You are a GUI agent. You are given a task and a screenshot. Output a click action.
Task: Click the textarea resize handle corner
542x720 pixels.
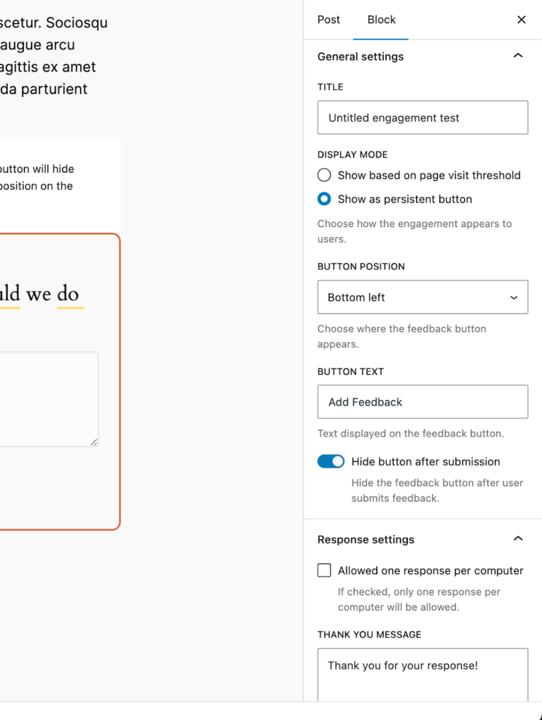[94, 442]
